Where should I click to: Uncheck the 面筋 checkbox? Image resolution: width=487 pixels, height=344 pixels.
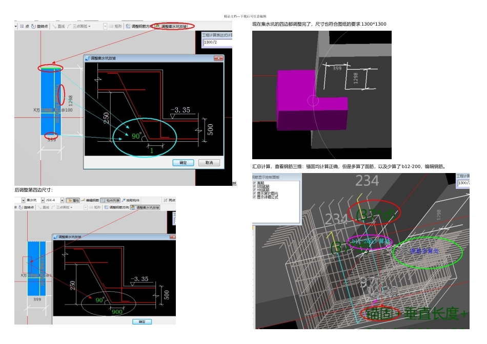click(x=254, y=183)
